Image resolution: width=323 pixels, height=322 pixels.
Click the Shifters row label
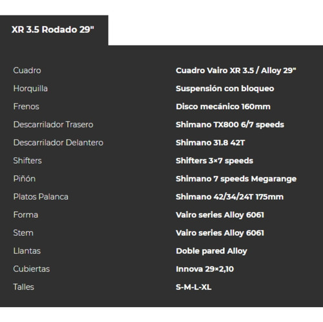[27, 160]
